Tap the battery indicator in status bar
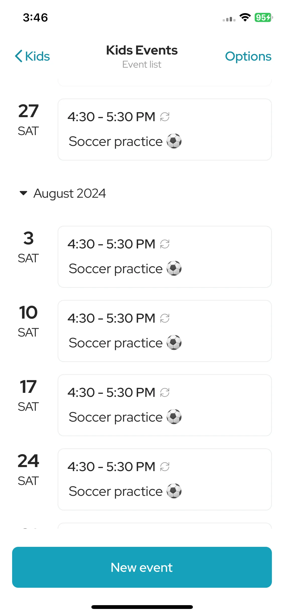The image size is (284, 615). (x=264, y=17)
